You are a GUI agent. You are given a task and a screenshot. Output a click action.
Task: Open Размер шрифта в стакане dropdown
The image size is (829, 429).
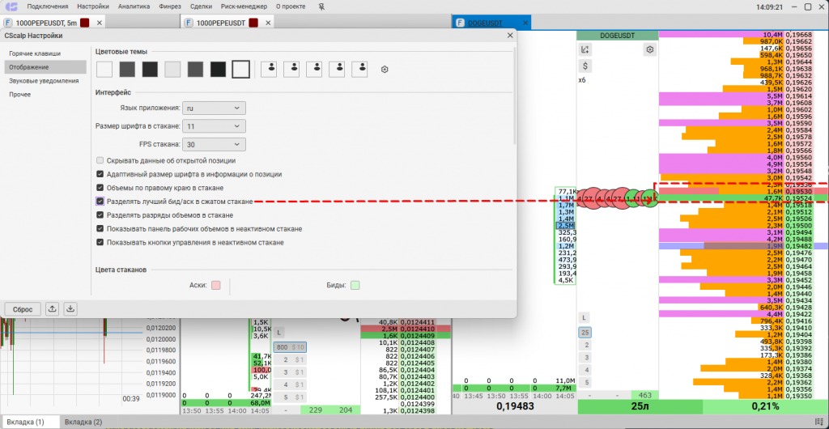(x=214, y=126)
